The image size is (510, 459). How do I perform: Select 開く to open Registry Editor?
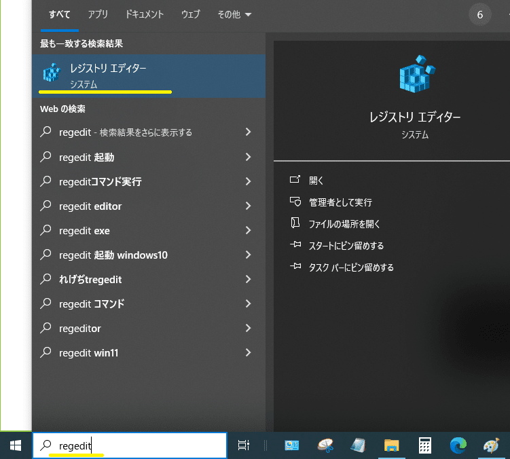point(316,180)
